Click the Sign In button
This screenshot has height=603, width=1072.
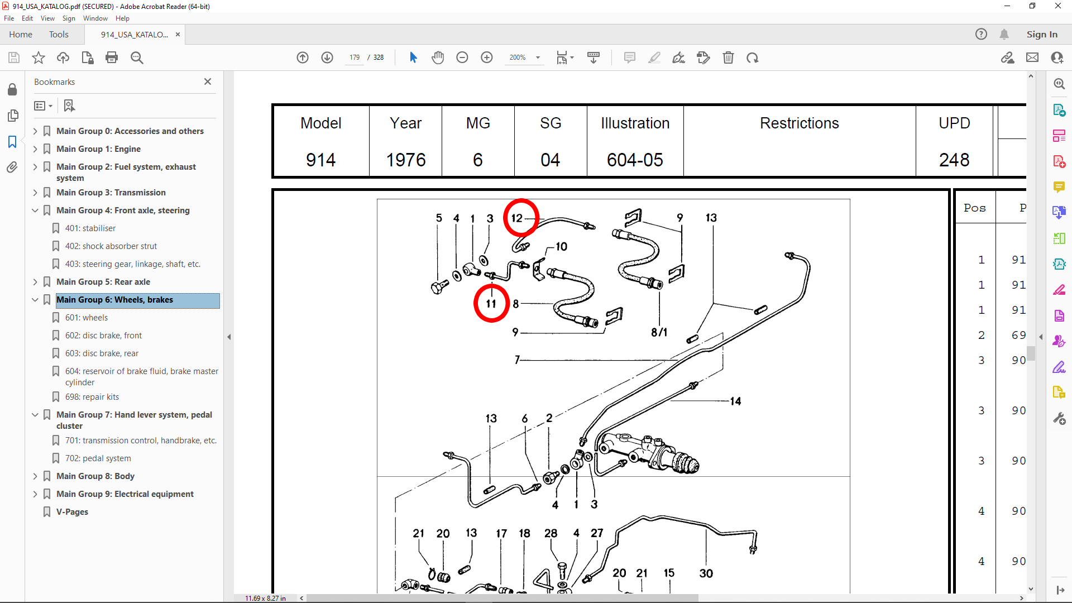(1041, 35)
